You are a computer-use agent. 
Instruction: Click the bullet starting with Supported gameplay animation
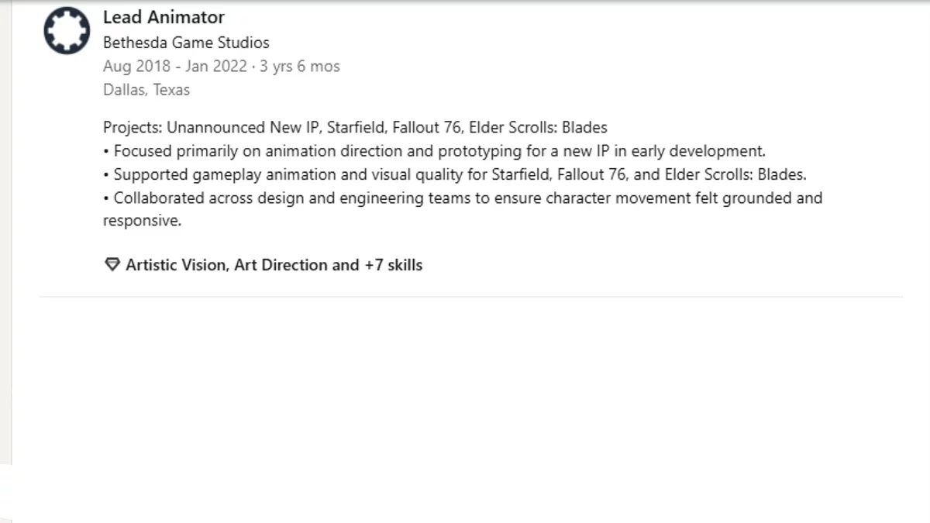point(459,174)
